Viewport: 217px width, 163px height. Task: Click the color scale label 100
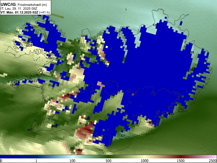73,161
